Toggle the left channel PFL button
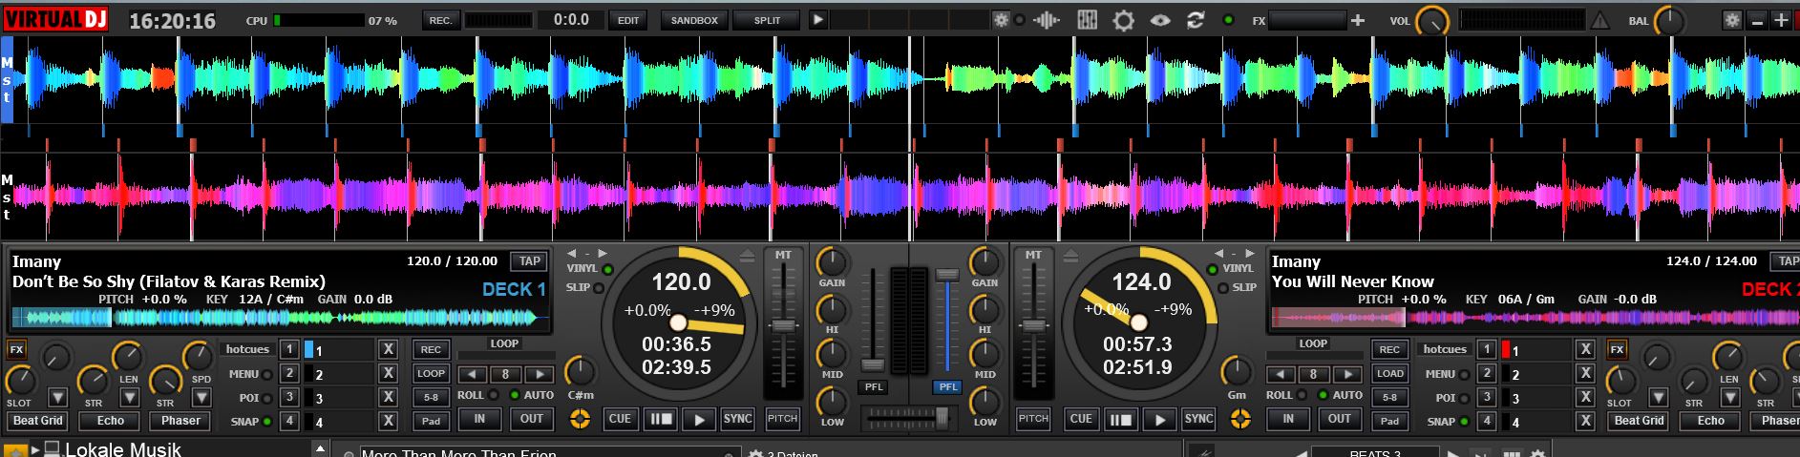Viewport: 1800px width, 457px height. point(873,386)
